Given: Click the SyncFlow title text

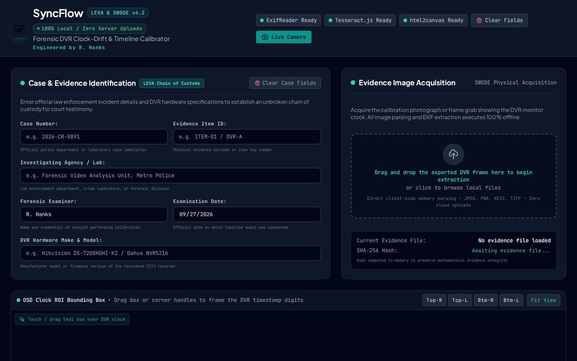Looking at the screenshot, I should [58, 13].
